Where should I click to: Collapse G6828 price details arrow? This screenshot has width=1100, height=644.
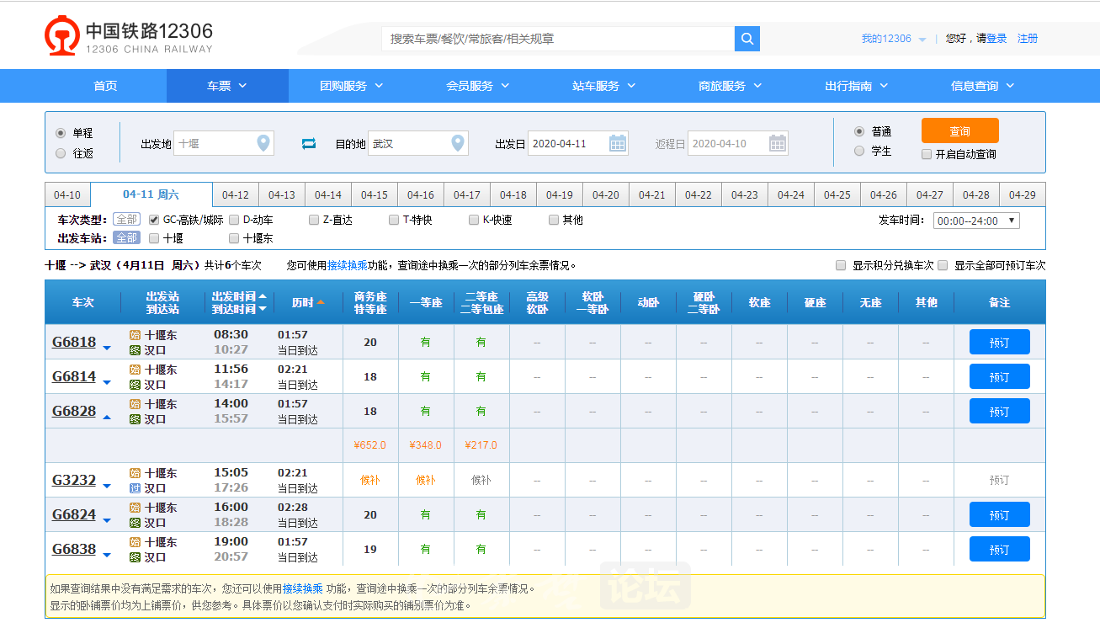coord(107,416)
